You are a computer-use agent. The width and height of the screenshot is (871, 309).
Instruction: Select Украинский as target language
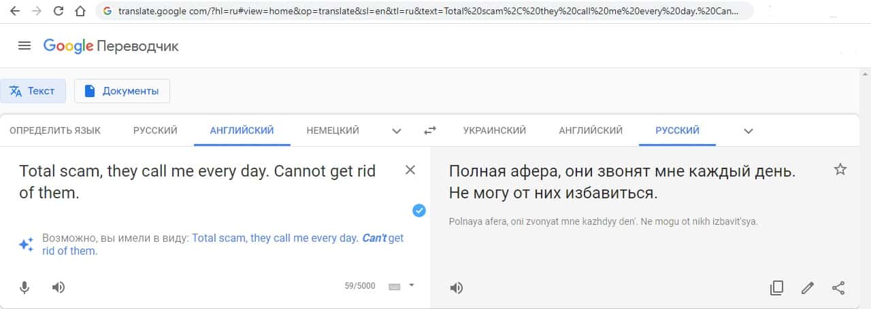495,130
